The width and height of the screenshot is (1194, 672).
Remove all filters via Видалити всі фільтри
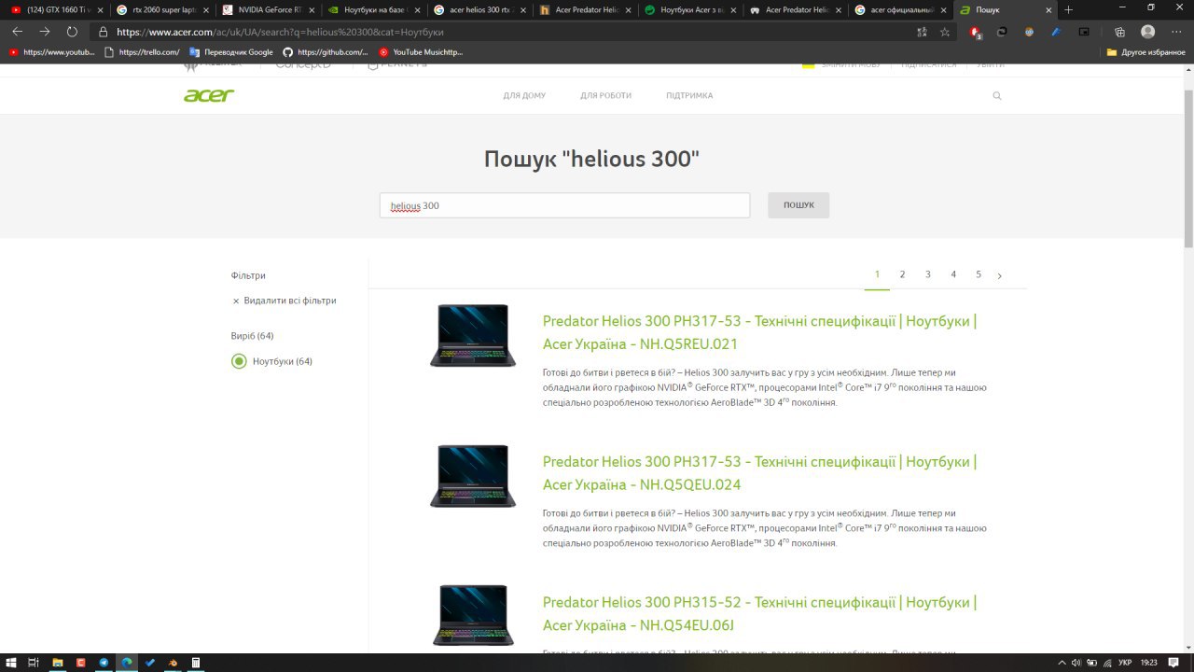tap(285, 301)
